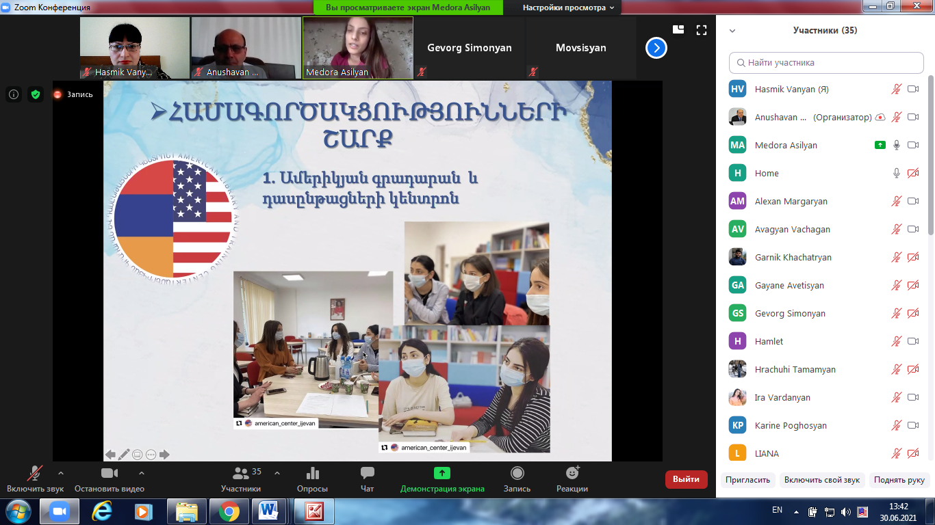This screenshot has height=525, width=935.
Task: Collapse participants panel chevron dropdown
Action: (x=732, y=31)
